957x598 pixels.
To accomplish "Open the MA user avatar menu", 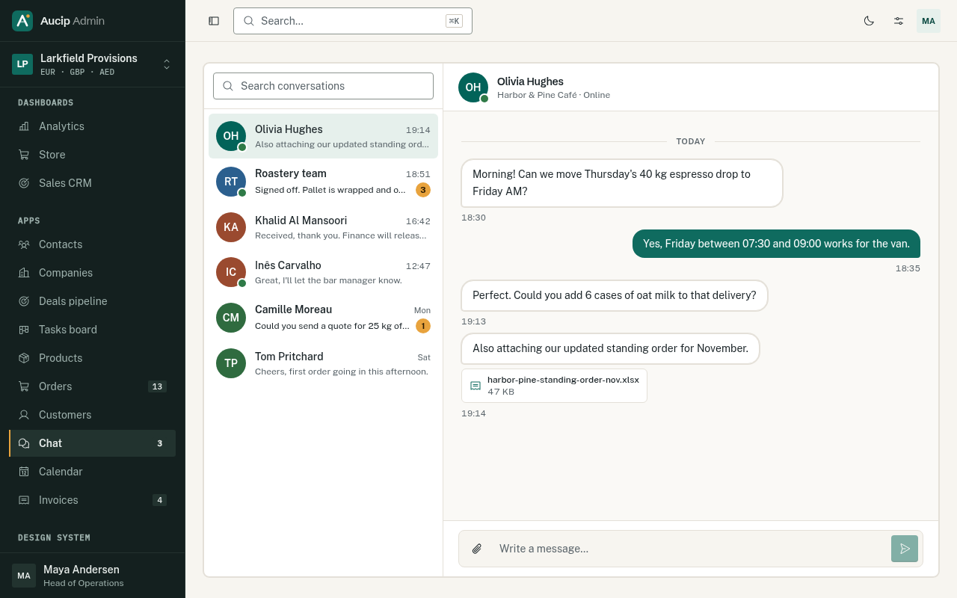I will (x=929, y=21).
